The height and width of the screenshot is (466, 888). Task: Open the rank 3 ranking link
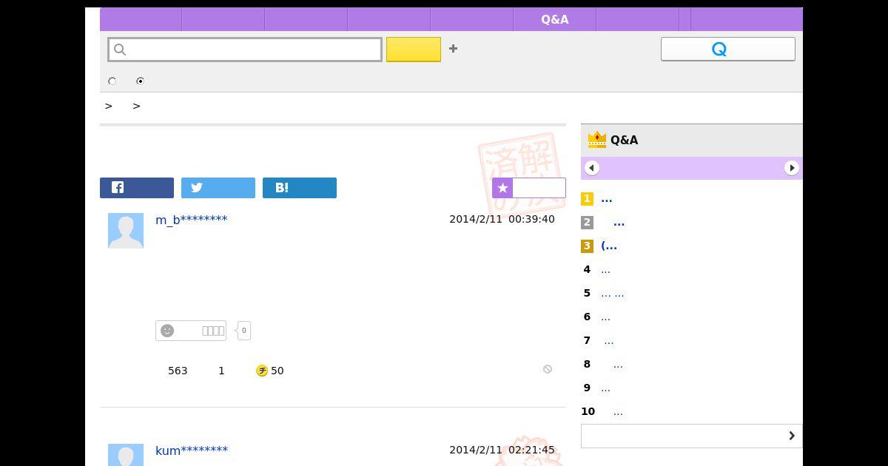(609, 246)
